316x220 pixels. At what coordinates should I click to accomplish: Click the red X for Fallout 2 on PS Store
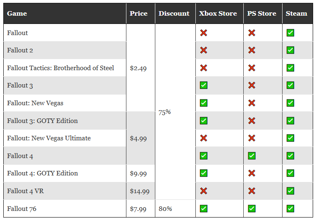(x=252, y=50)
